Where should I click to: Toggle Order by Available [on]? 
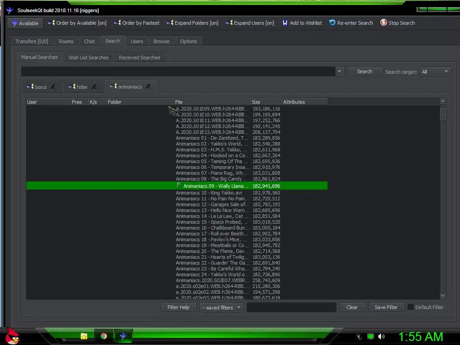77,23
